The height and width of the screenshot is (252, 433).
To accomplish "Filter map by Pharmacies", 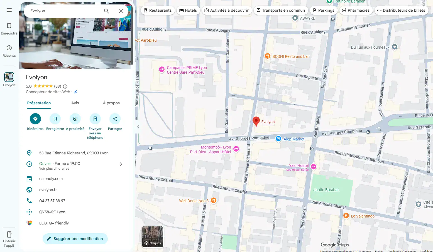I will pyautogui.click(x=356, y=10).
